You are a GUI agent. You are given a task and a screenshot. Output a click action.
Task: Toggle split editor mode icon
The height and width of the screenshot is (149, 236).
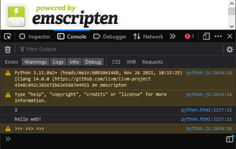230,139
